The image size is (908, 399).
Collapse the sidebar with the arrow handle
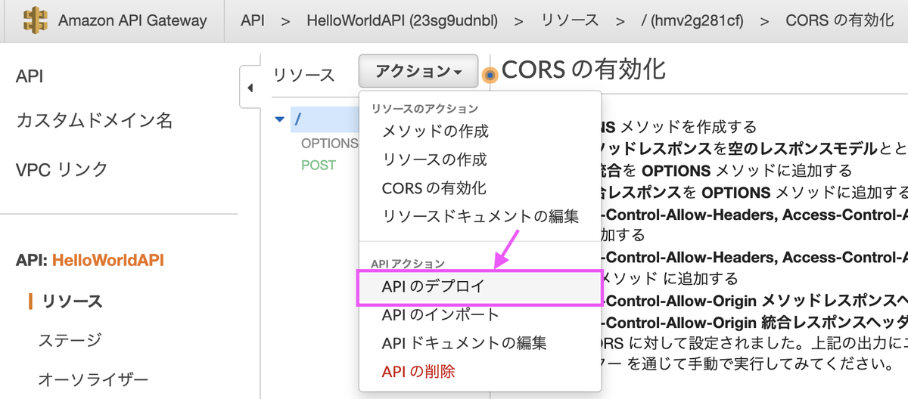[250, 87]
